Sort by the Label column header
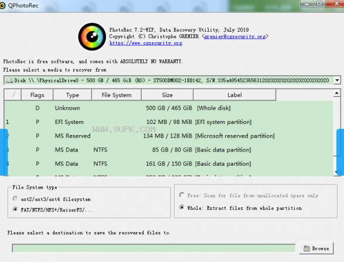The height and width of the screenshot is (262, 344). pyautogui.click(x=234, y=95)
